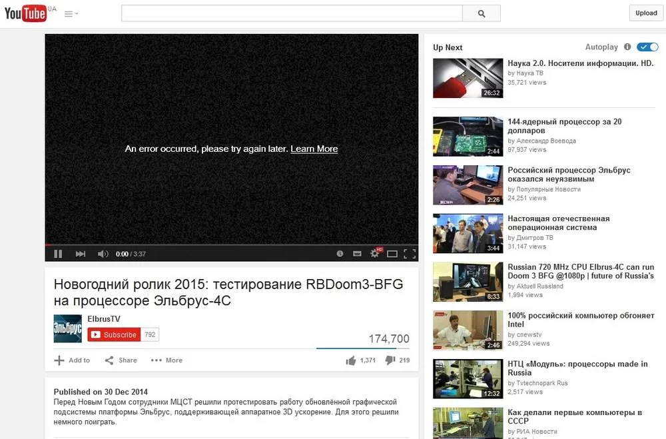The width and height of the screenshot is (666, 439).
Task: Click the Watch Later clock icon
Action: [x=340, y=254]
